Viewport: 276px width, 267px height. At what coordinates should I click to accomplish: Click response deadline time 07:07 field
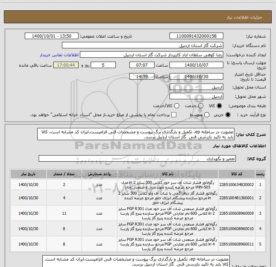tap(142, 65)
